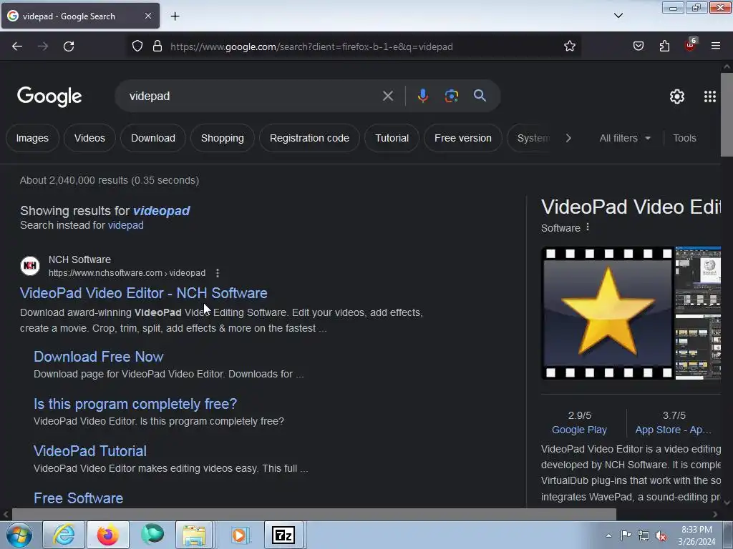Select the Registration code chip
This screenshot has width=733, height=549.
point(309,138)
